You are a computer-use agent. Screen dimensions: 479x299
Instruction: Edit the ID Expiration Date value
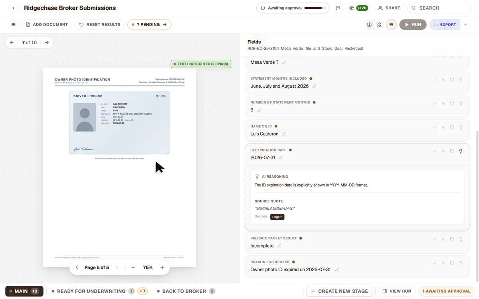pos(281,157)
